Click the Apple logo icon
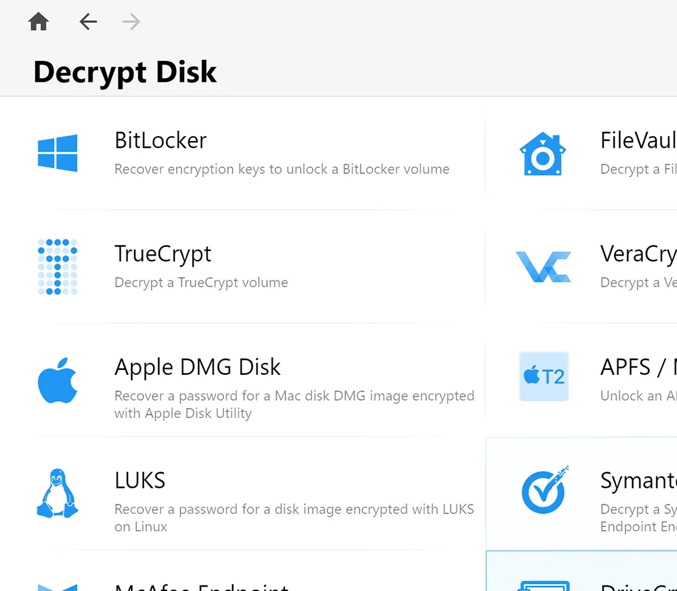 [57, 380]
